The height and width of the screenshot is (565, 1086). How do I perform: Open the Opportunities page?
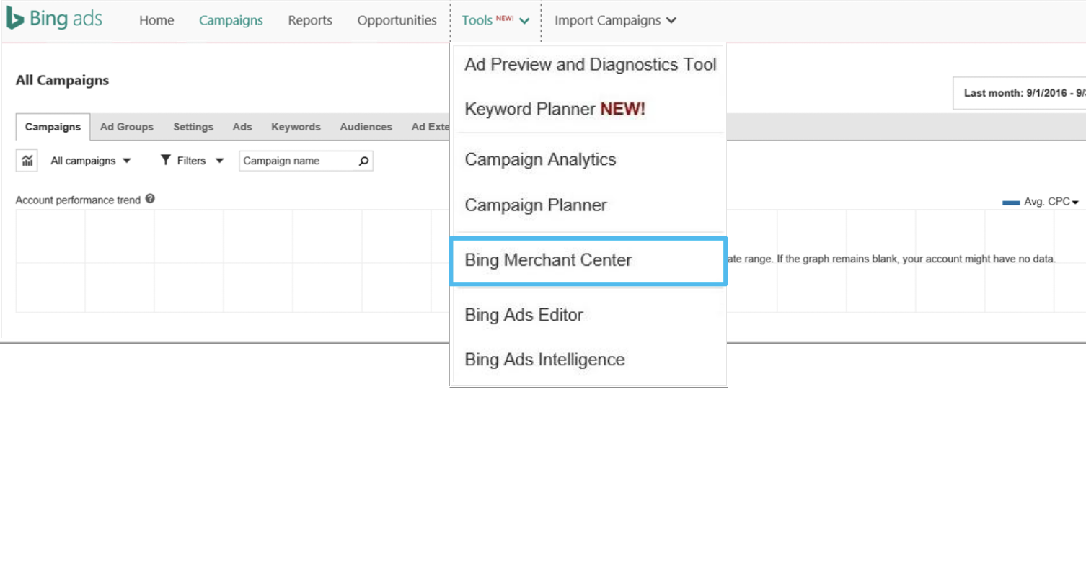pyautogui.click(x=397, y=20)
